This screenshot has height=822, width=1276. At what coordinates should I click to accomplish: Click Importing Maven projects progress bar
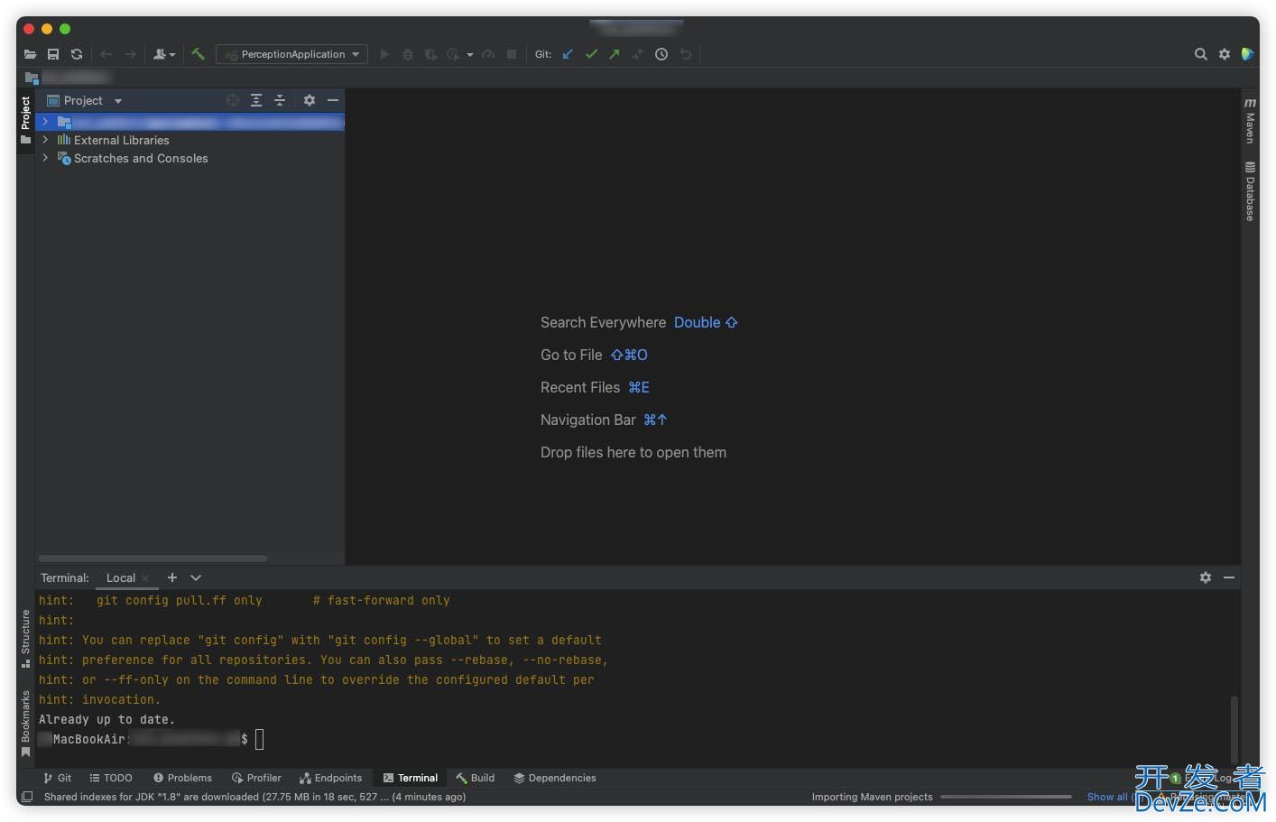coord(1006,797)
